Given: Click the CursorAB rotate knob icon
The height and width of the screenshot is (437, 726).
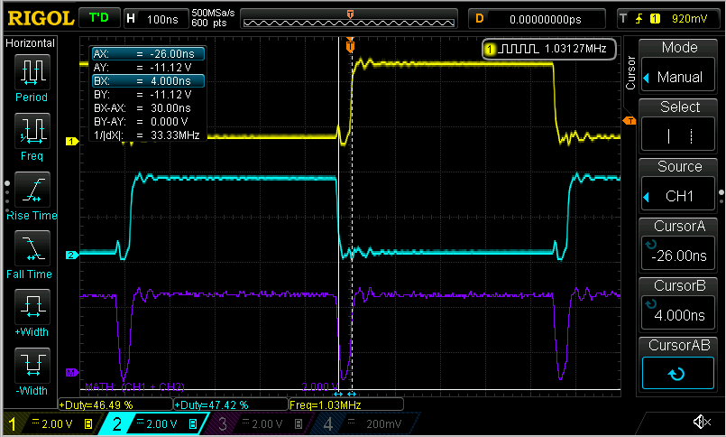Looking at the screenshot, I should pyautogui.click(x=677, y=374).
